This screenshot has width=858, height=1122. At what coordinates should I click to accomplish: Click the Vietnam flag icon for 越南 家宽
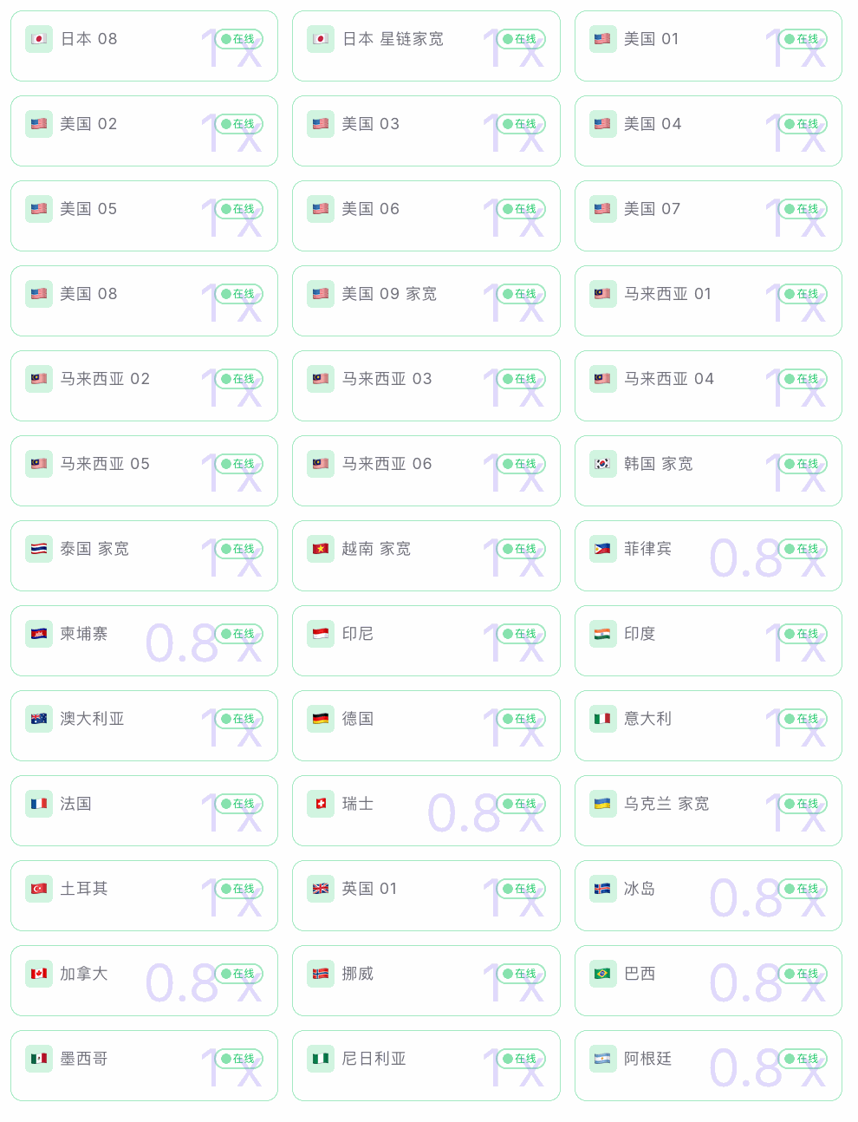tap(321, 549)
